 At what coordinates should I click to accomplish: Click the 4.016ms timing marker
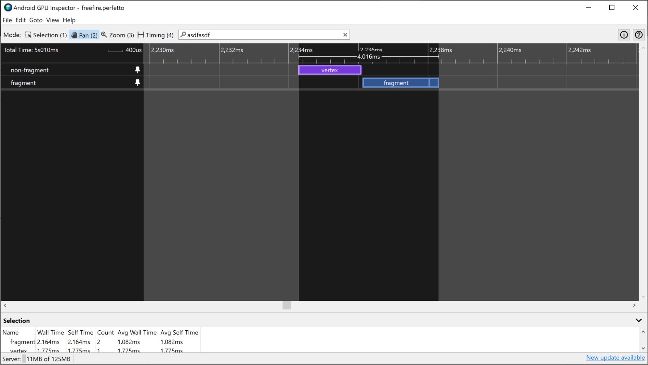(369, 56)
